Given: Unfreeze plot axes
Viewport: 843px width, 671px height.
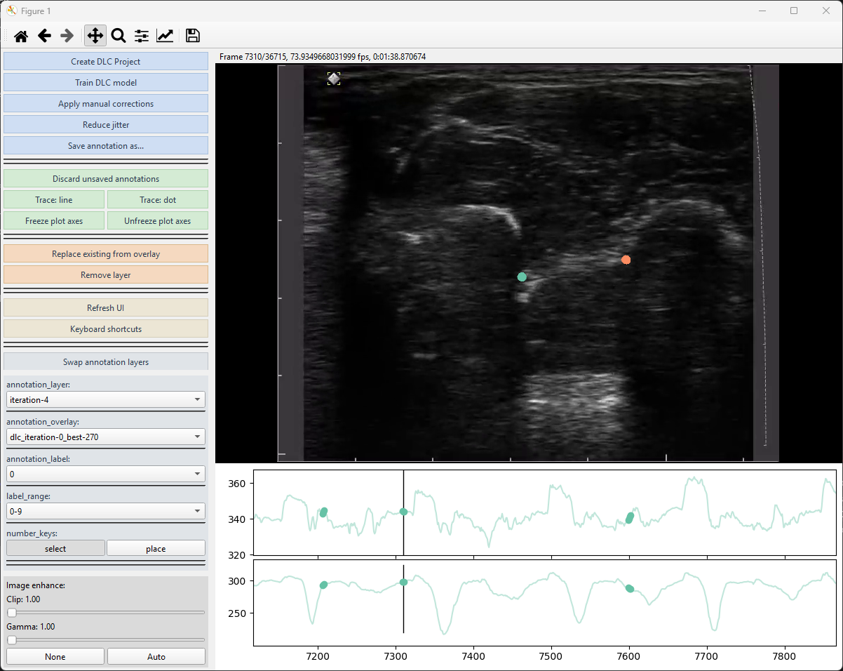Looking at the screenshot, I should 158,220.
